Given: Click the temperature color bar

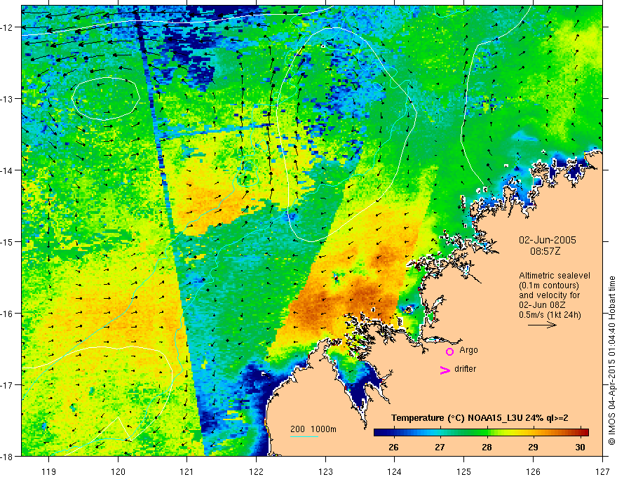Looking at the screenshot, I should coord(481,433).
